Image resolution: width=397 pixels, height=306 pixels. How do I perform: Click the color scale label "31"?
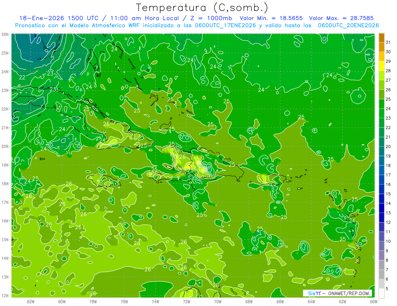coord(388,43)
